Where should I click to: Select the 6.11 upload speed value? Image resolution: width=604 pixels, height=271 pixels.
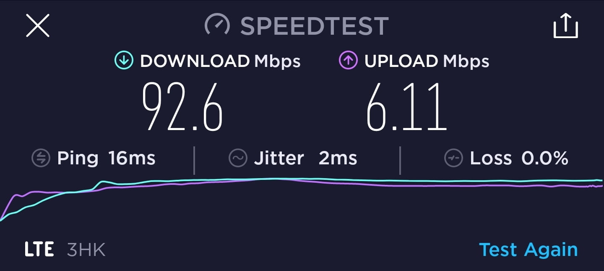[x=406, y=107]
